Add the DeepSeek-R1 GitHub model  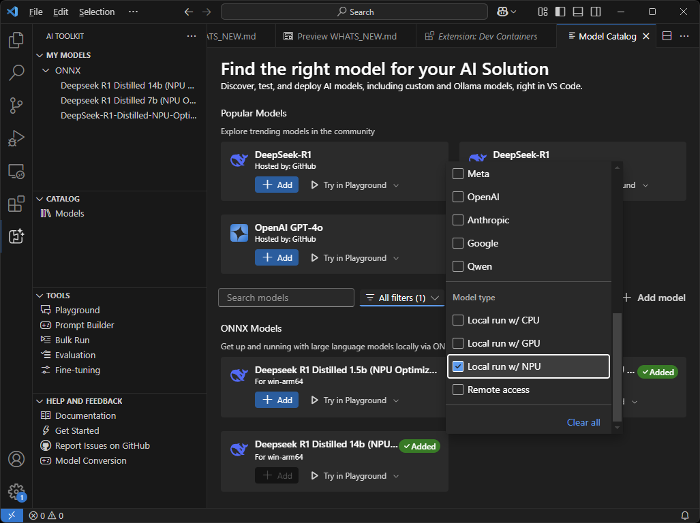point(277,185)
